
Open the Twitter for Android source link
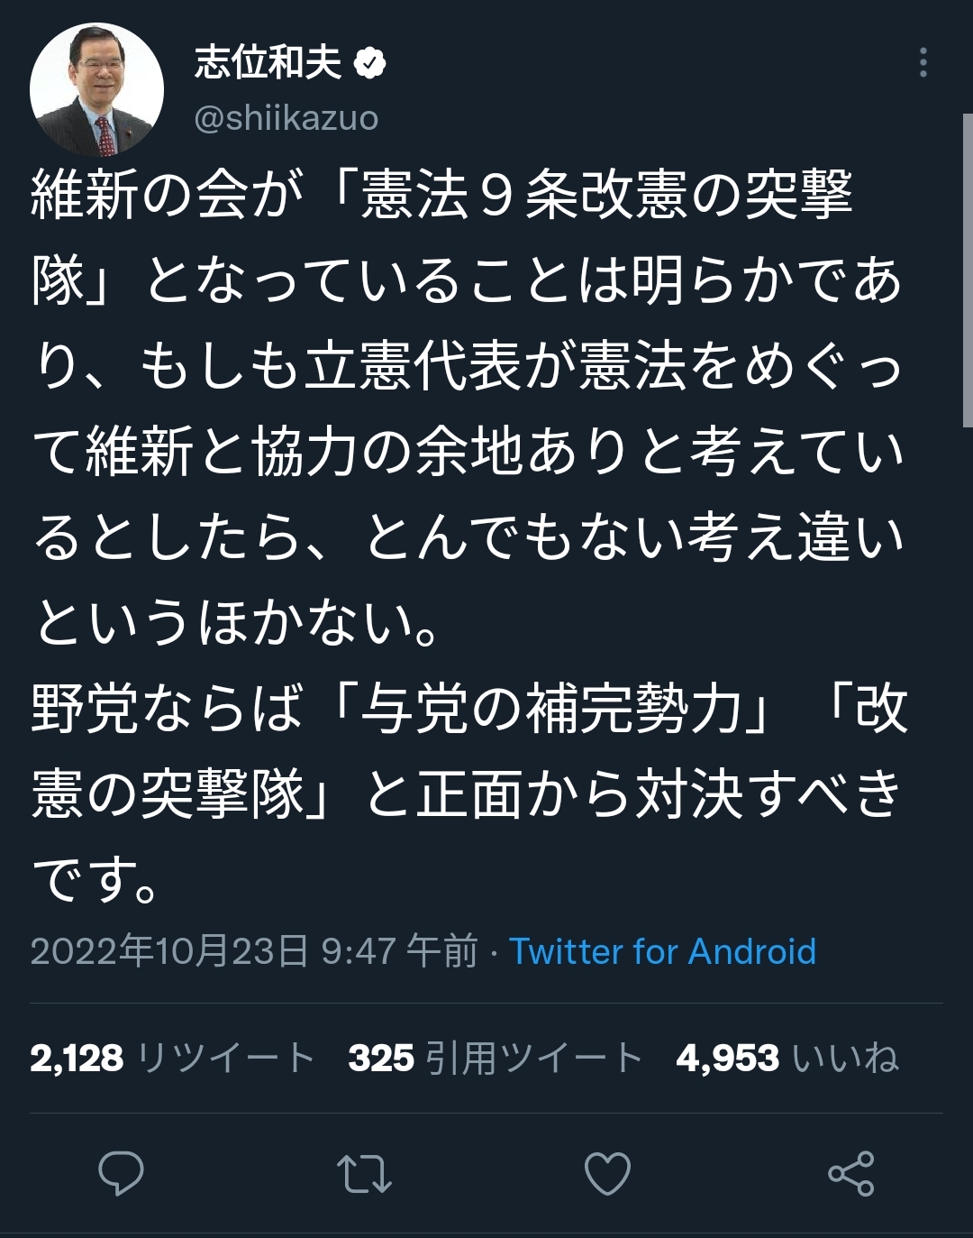(x=663, y=951)
